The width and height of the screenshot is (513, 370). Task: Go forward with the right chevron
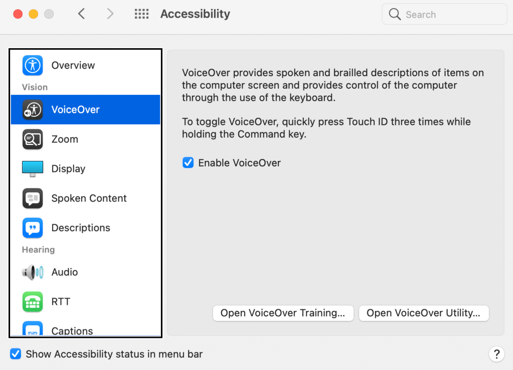pos(110,14)
